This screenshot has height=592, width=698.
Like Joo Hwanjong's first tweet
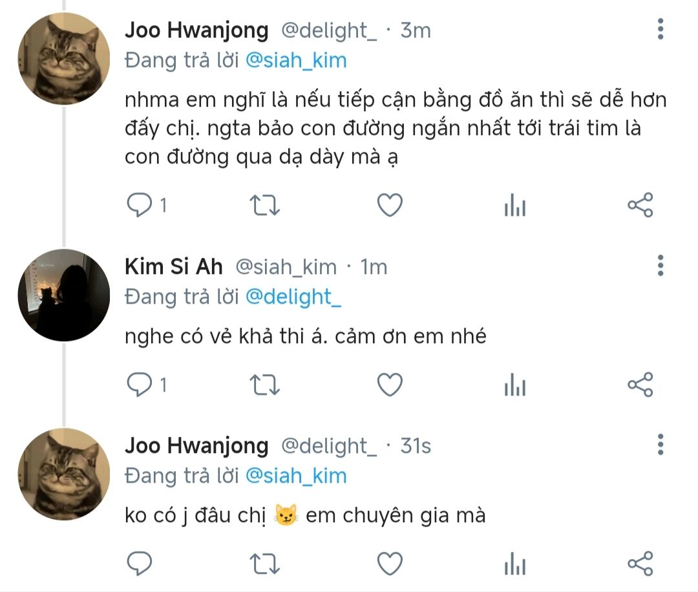click(390, 206)
